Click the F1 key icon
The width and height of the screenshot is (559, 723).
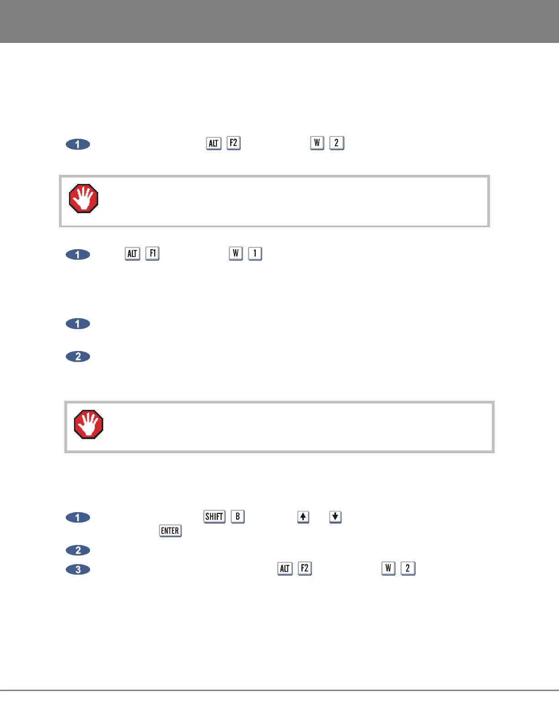[x=152, y=253]
